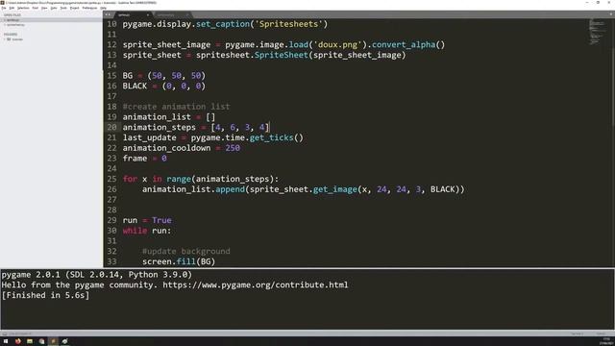Open the Project menu
This screenshot has height=346, width=615.
[x=75, y=8]
